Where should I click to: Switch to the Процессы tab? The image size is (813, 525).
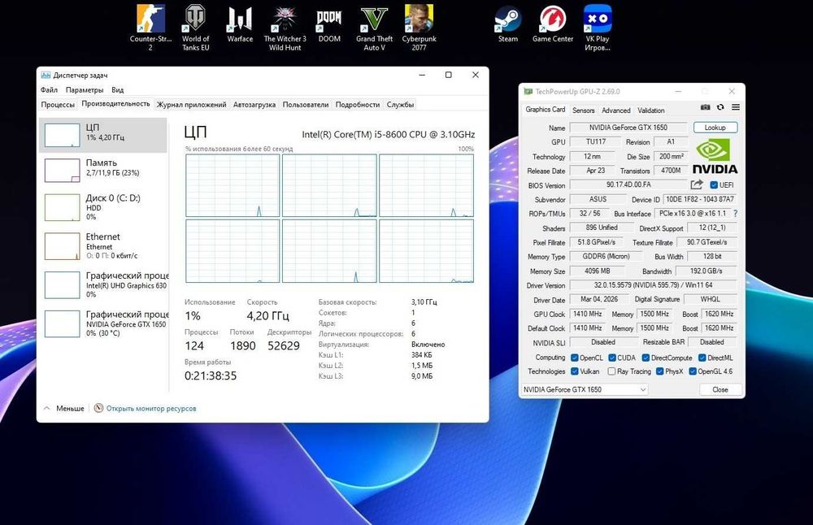click(x=58, y=104)
